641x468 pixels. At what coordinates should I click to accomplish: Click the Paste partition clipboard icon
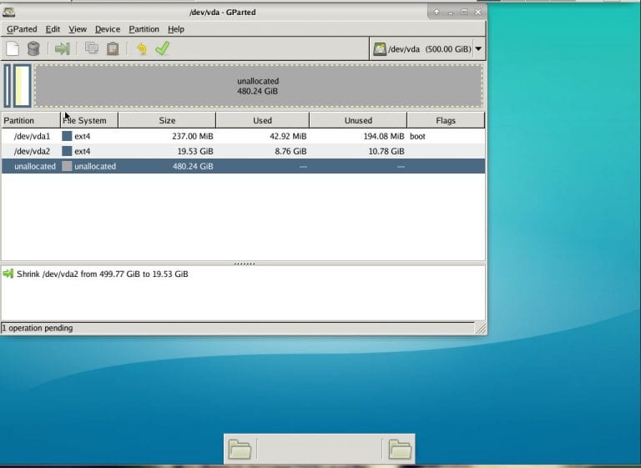click(113, 49)
